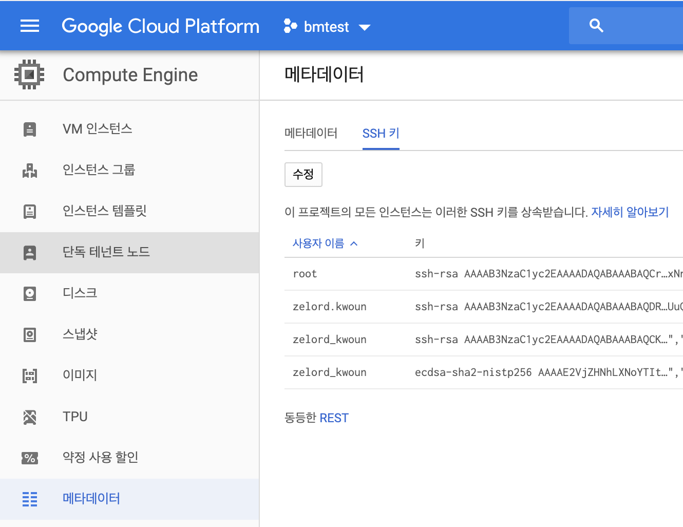Viewport: 683px width, 527px height.
Task: Click the zelord_kwoun username beside ecdsa key
Action: (330, 372)
